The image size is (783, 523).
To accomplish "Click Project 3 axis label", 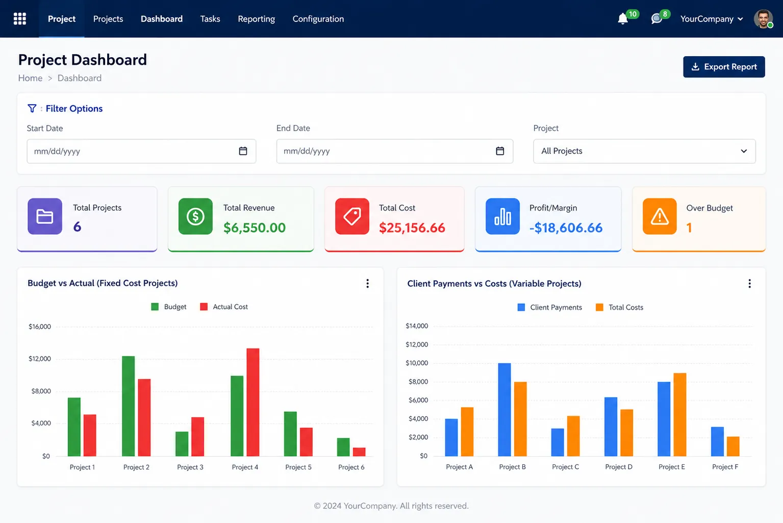I will tap(190, 467).
